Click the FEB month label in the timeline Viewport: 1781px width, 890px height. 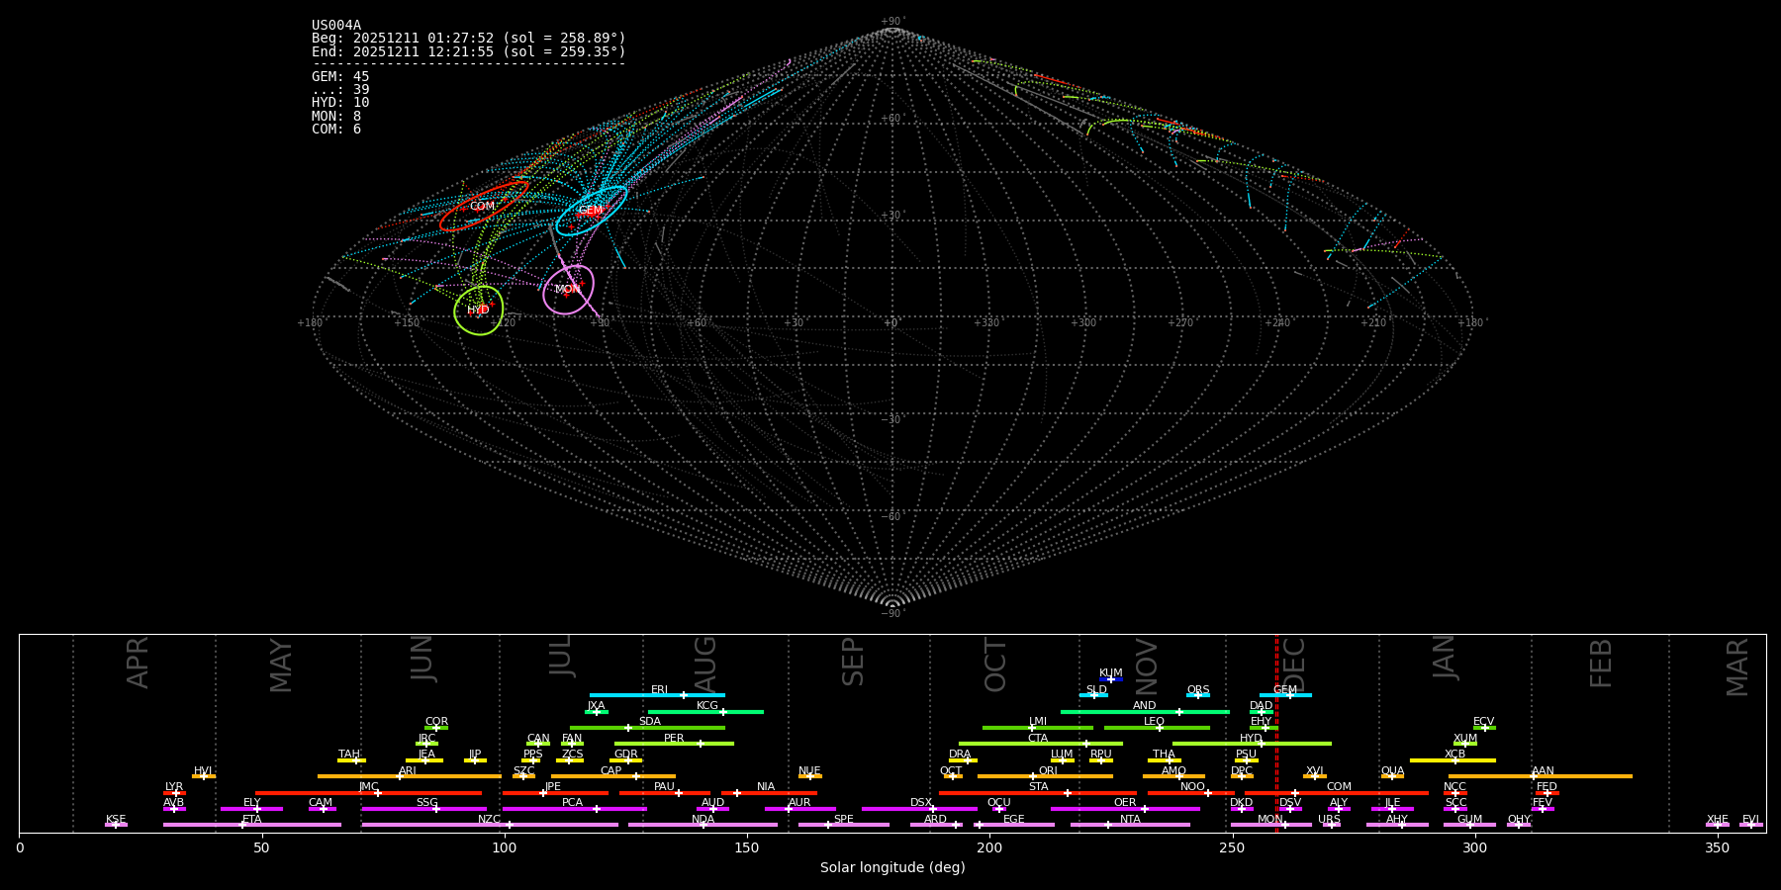click(x=1601, y=663)
